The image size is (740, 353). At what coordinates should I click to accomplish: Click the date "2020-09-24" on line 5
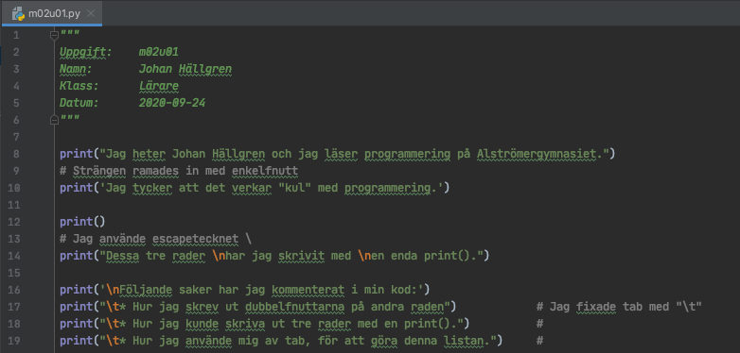coord(172,103)
